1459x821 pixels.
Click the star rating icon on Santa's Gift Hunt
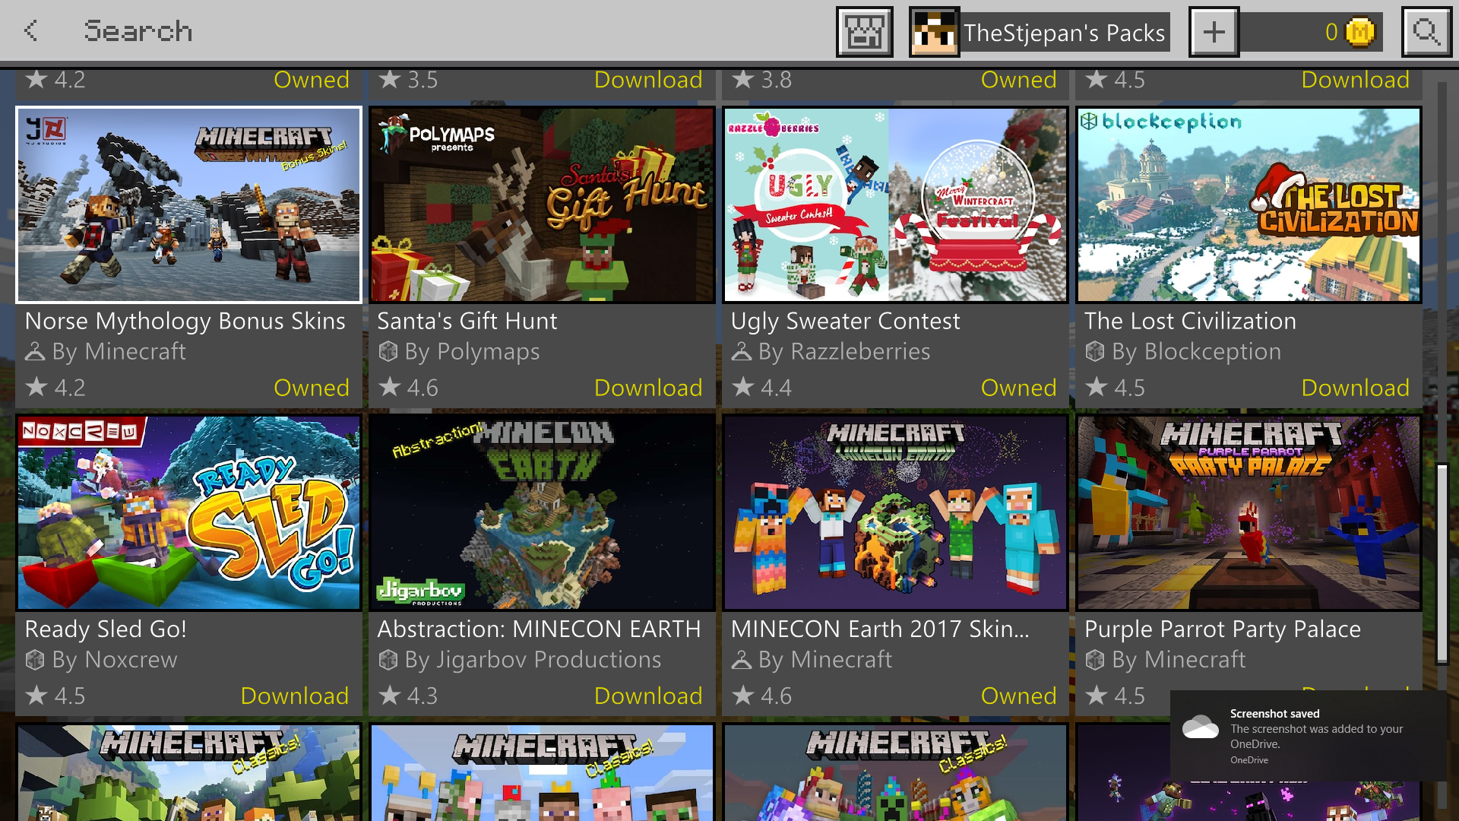click(390, 388)
